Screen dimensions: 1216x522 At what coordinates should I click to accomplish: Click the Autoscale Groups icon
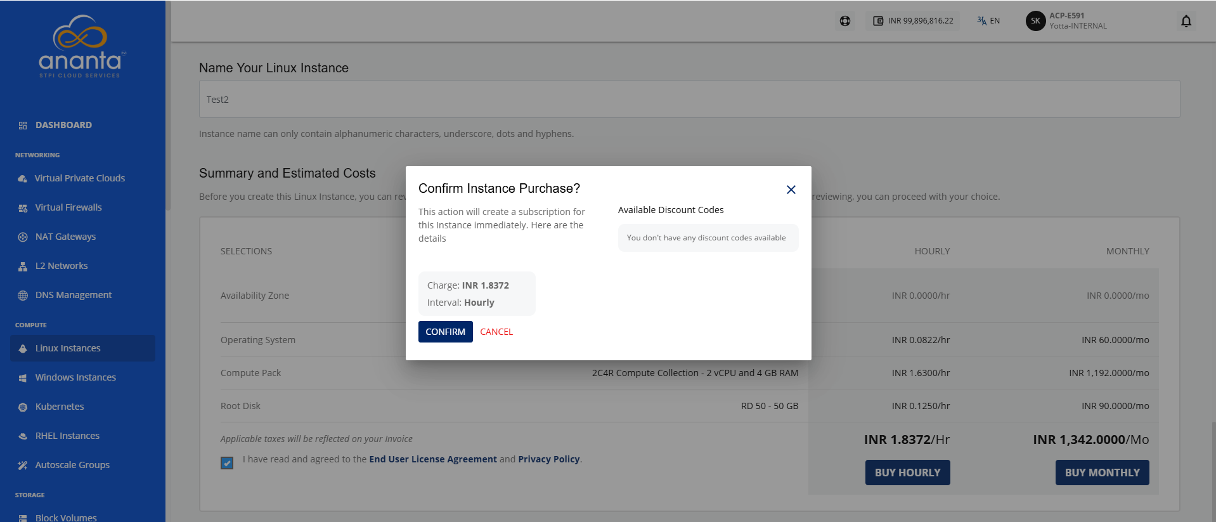pos(23,466)
